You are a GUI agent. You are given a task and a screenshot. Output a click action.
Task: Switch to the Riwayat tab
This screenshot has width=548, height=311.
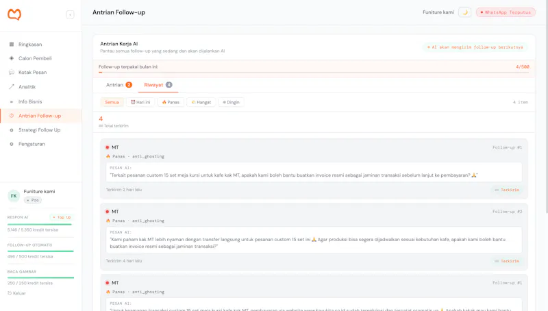[158, 85]
